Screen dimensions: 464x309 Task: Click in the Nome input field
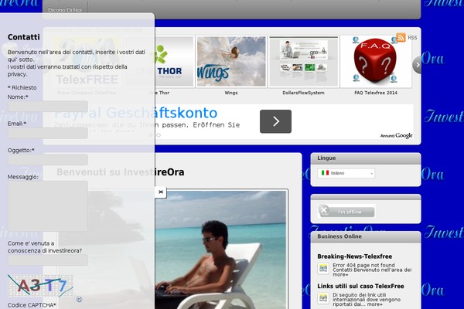[x=48, y=107]
